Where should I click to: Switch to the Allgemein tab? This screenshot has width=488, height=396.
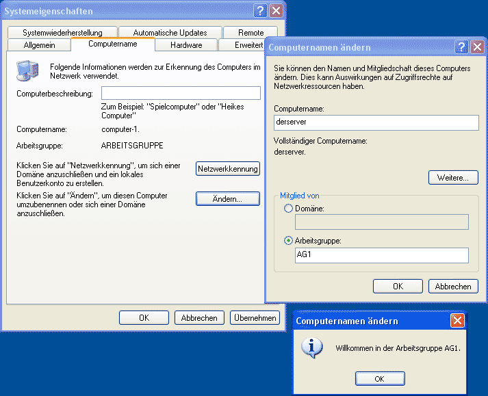point(39,45)
